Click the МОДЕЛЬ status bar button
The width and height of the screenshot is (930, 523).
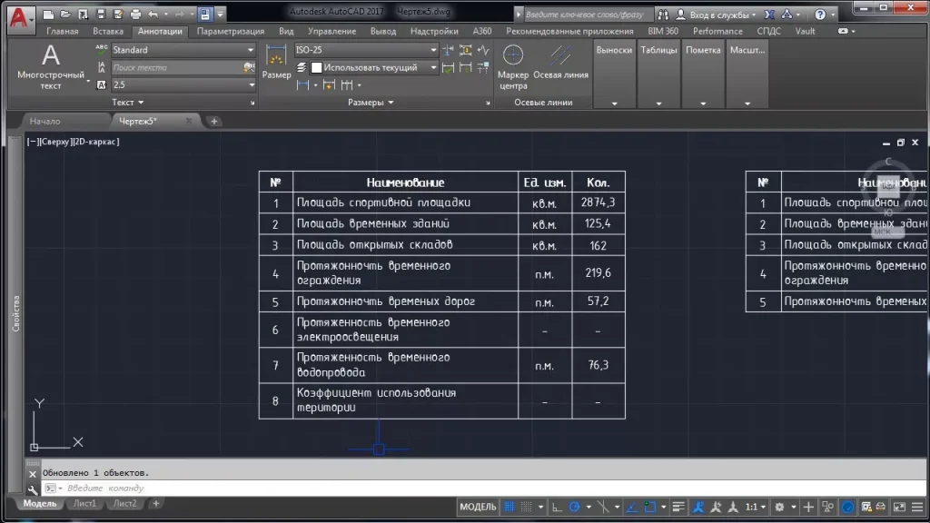coord(478,507)
